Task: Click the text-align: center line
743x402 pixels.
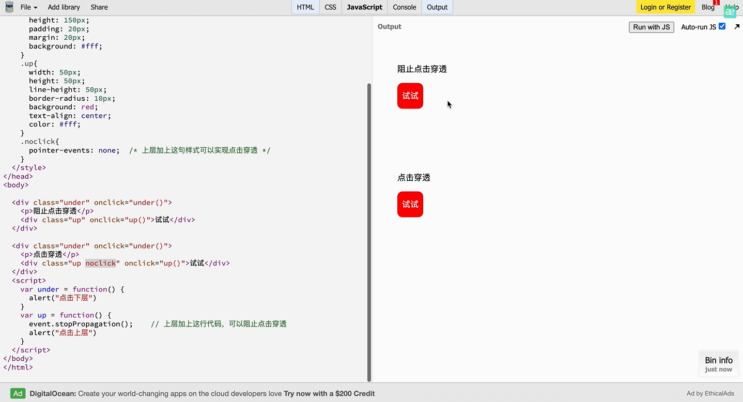Action: (70, 116)
